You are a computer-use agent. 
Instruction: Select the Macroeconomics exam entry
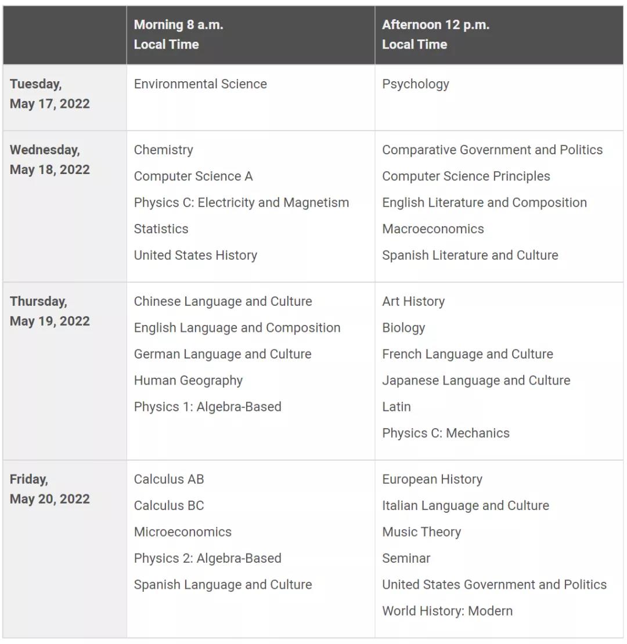coord(433,229)
